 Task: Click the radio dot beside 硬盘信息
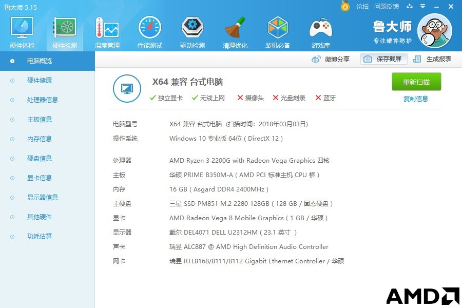click(12, 159)
